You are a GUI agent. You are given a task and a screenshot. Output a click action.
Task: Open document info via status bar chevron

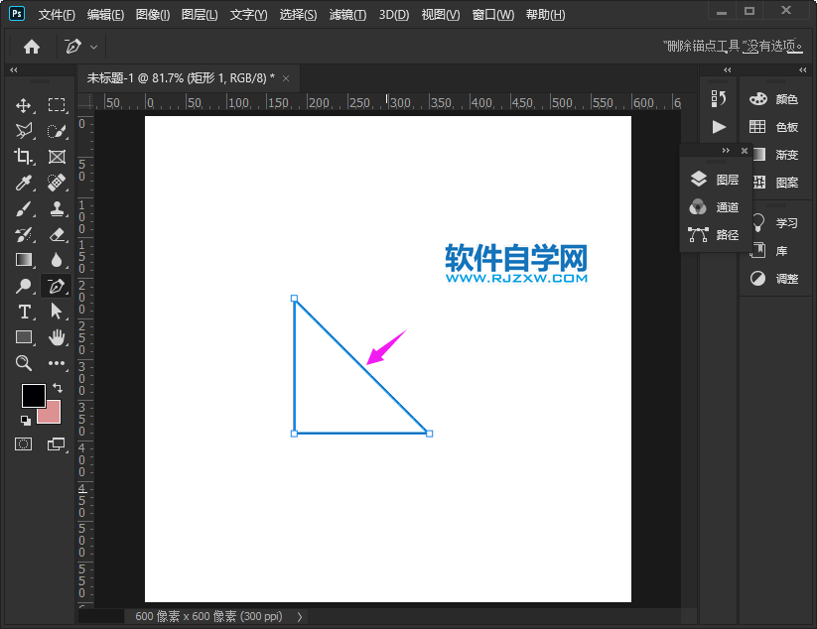coord(299,616)
